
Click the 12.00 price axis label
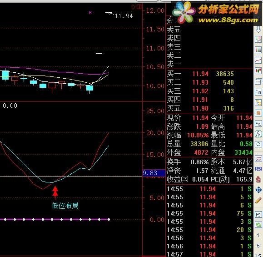(x=155, y=10)
